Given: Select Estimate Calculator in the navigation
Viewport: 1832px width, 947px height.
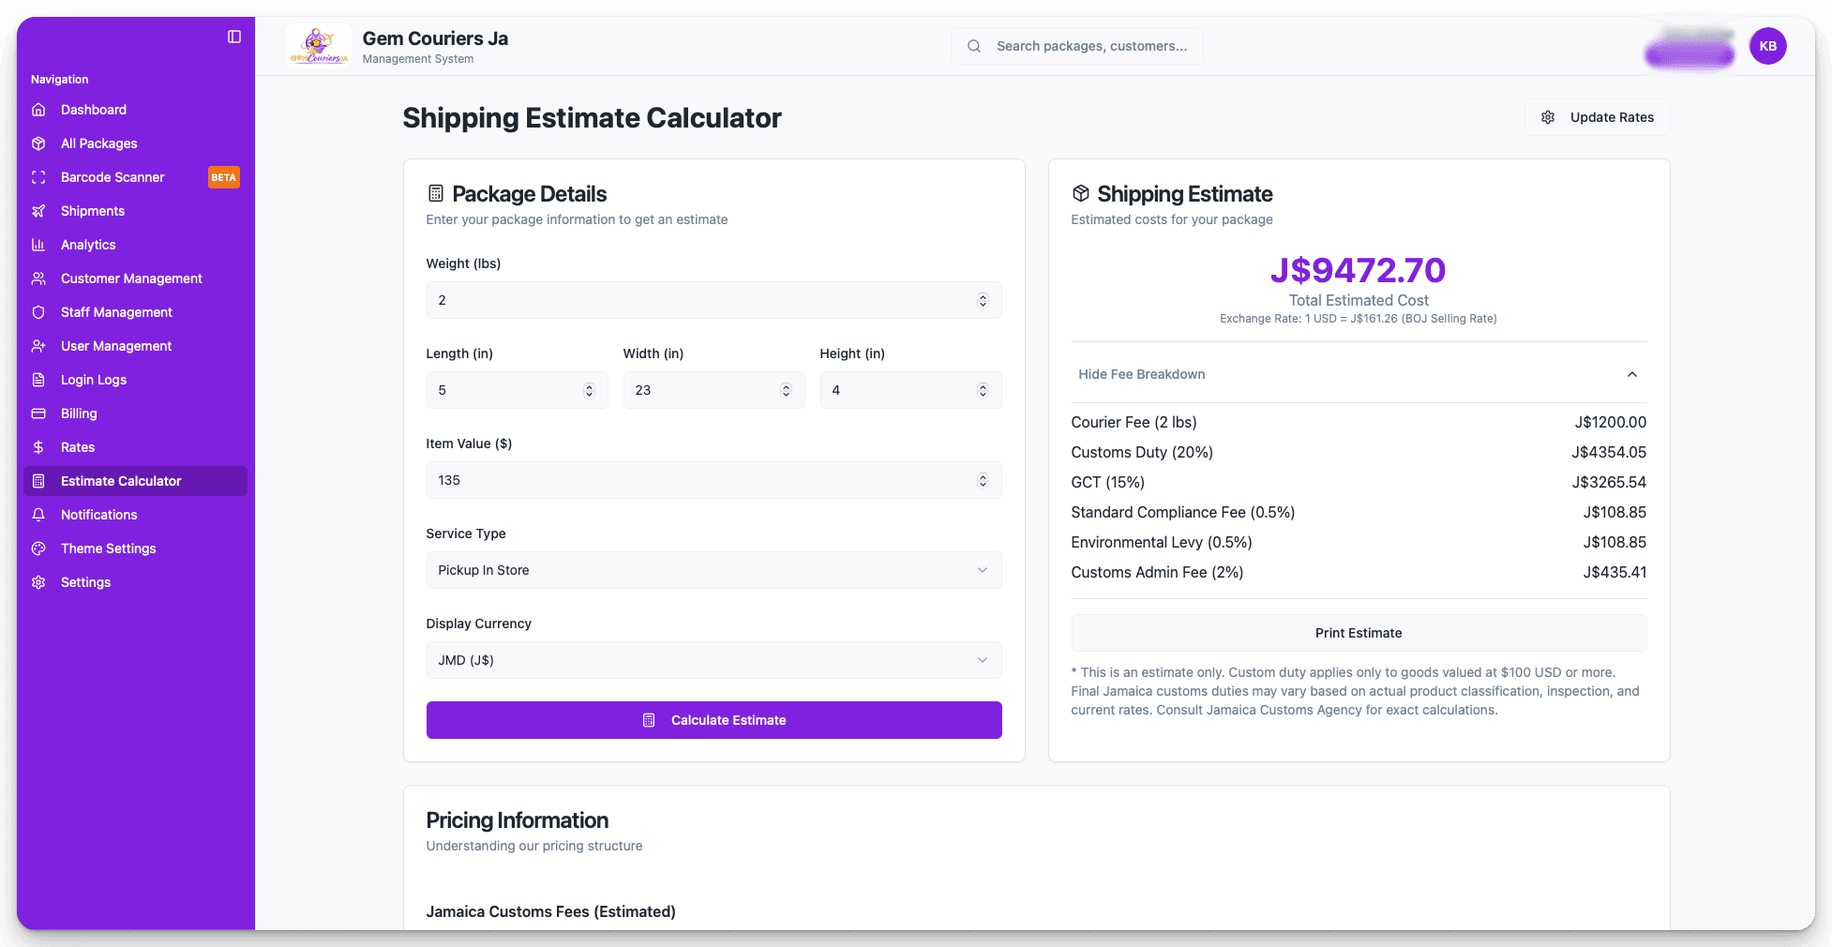Looking at the screenshot, I should [121, 481].
